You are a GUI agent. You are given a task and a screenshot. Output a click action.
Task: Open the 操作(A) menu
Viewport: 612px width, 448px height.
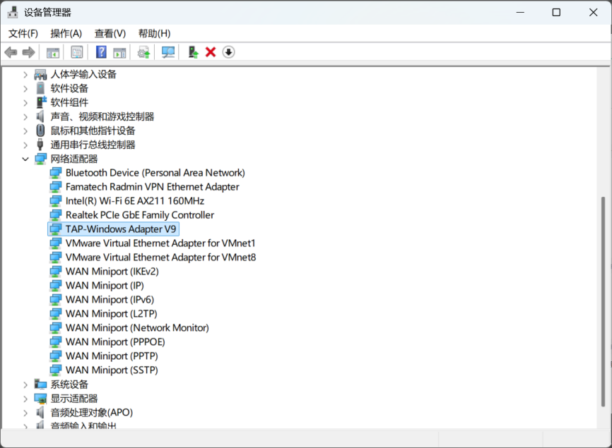[66, 33]
